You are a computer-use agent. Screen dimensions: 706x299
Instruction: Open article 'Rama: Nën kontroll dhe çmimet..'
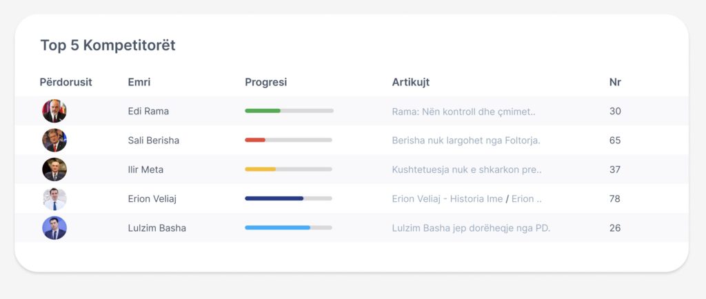(463, 111)
